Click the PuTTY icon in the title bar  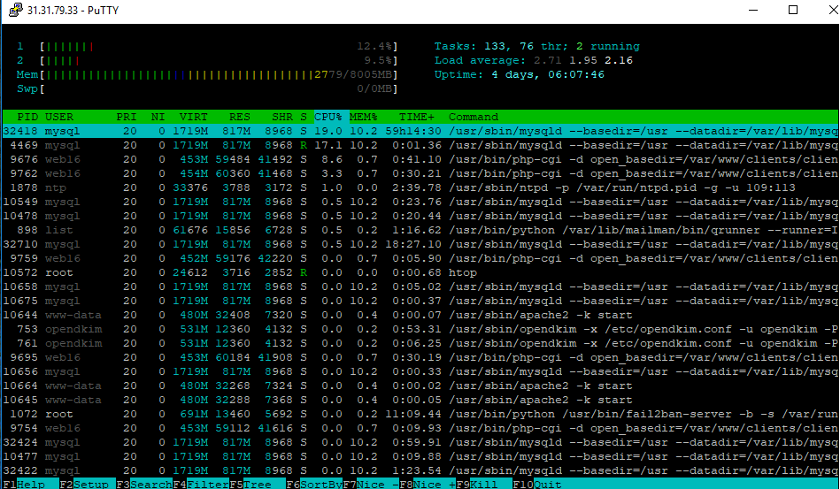tap(16, 10)
